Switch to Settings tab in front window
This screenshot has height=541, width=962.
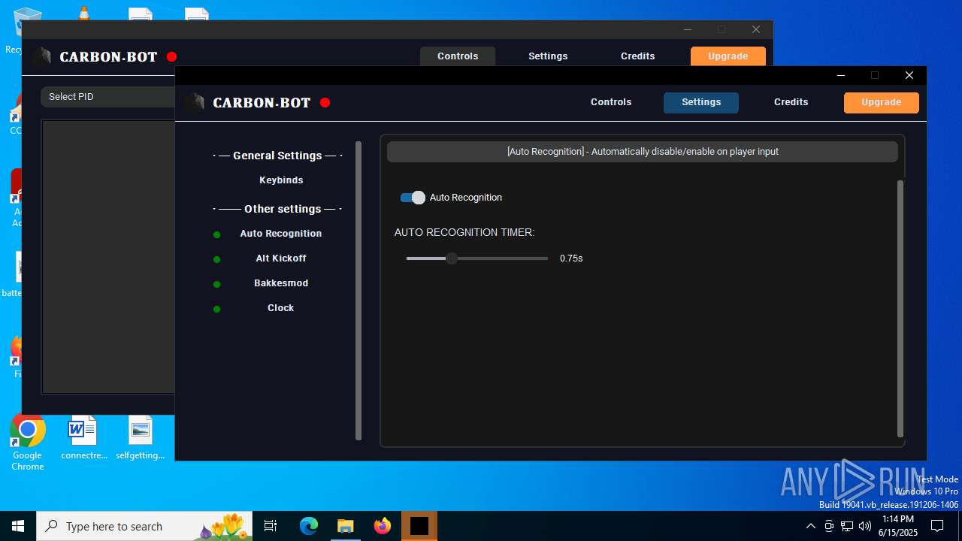(x=701, y=102)
